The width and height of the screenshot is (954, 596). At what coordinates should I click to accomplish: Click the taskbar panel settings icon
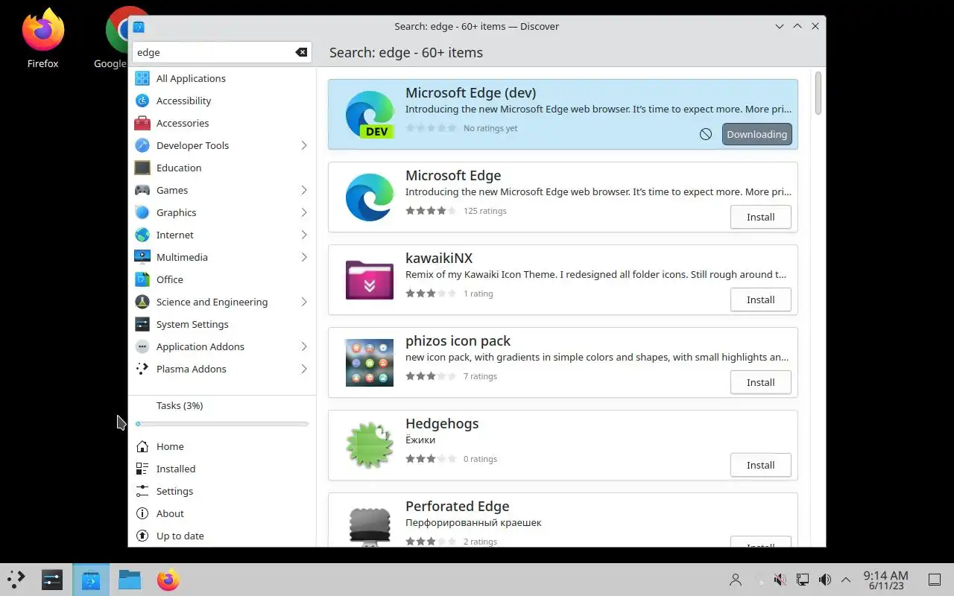pyautogui.click(x=51, y=580)
